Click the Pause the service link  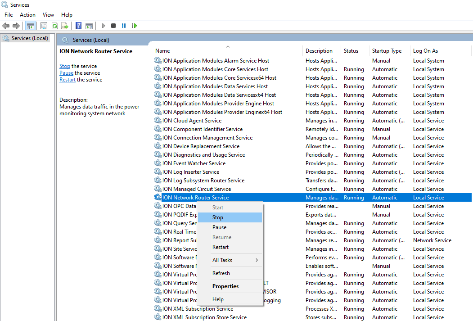click(66, 72)
